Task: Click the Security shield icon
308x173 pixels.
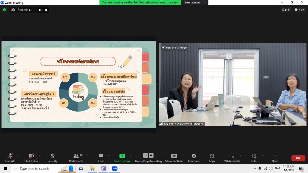Action: pyautogui.click(x=52, y=156)
